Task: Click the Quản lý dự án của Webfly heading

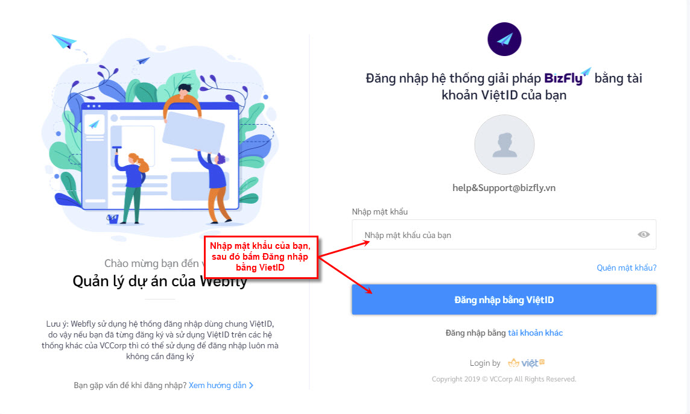Action: click(160, 281)
